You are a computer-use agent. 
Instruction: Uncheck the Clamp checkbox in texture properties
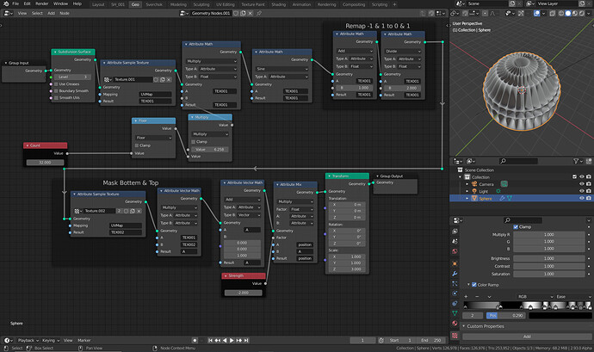[x=516, y=227]
